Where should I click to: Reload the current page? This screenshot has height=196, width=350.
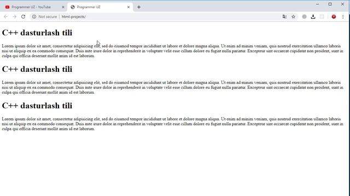click(x=23, y=17)
